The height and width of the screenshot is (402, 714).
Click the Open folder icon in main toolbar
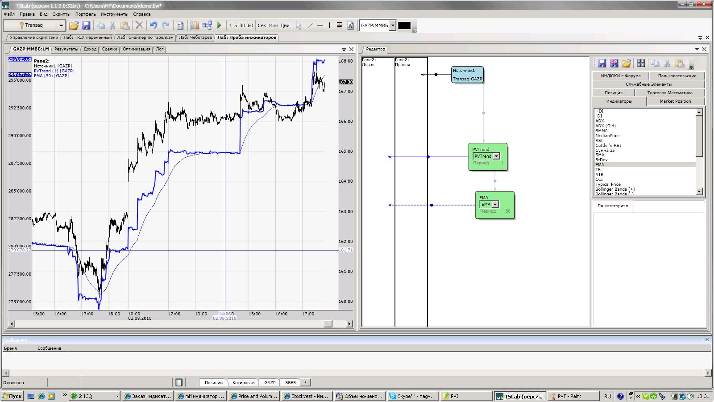tap(74, 25)
